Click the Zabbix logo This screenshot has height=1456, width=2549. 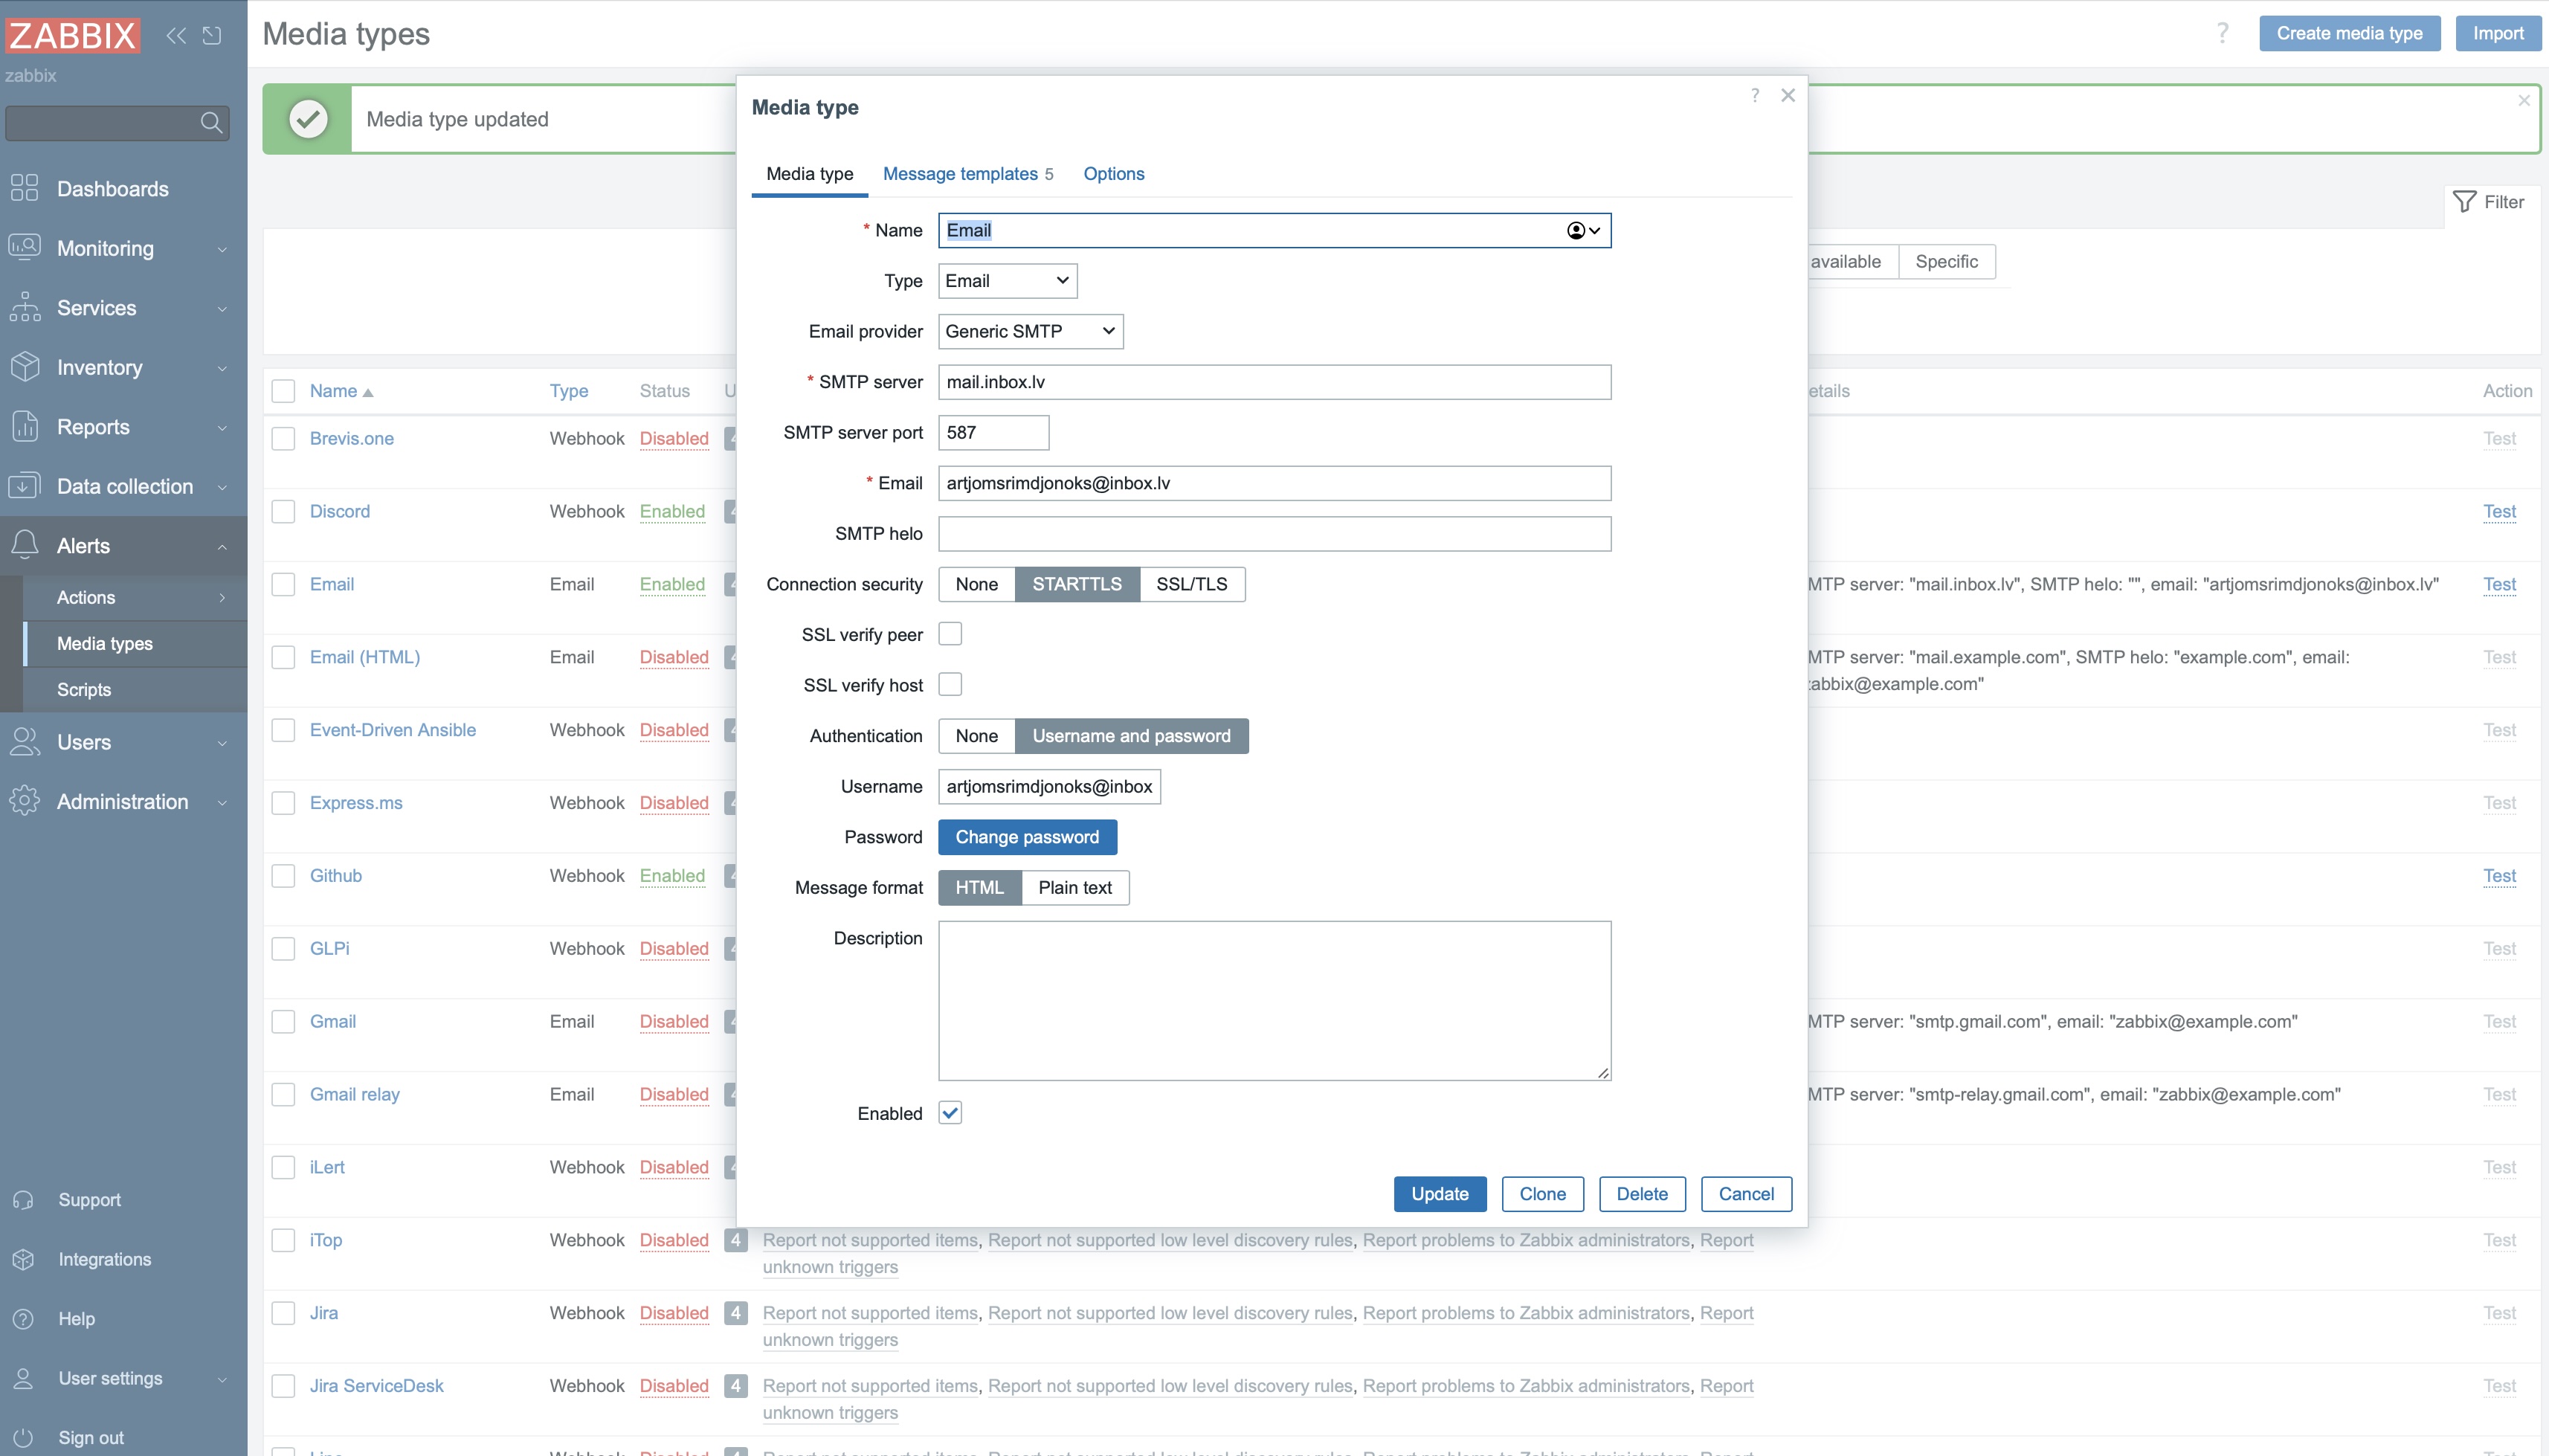pos(72,36)
